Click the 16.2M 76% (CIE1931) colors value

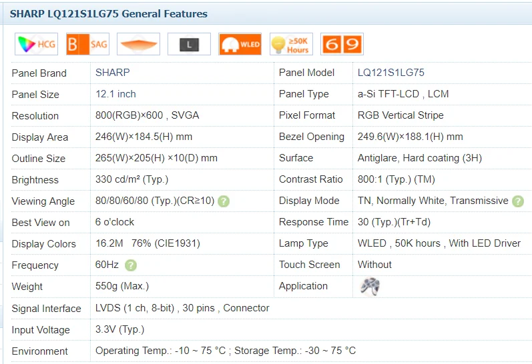click(148, 243)
